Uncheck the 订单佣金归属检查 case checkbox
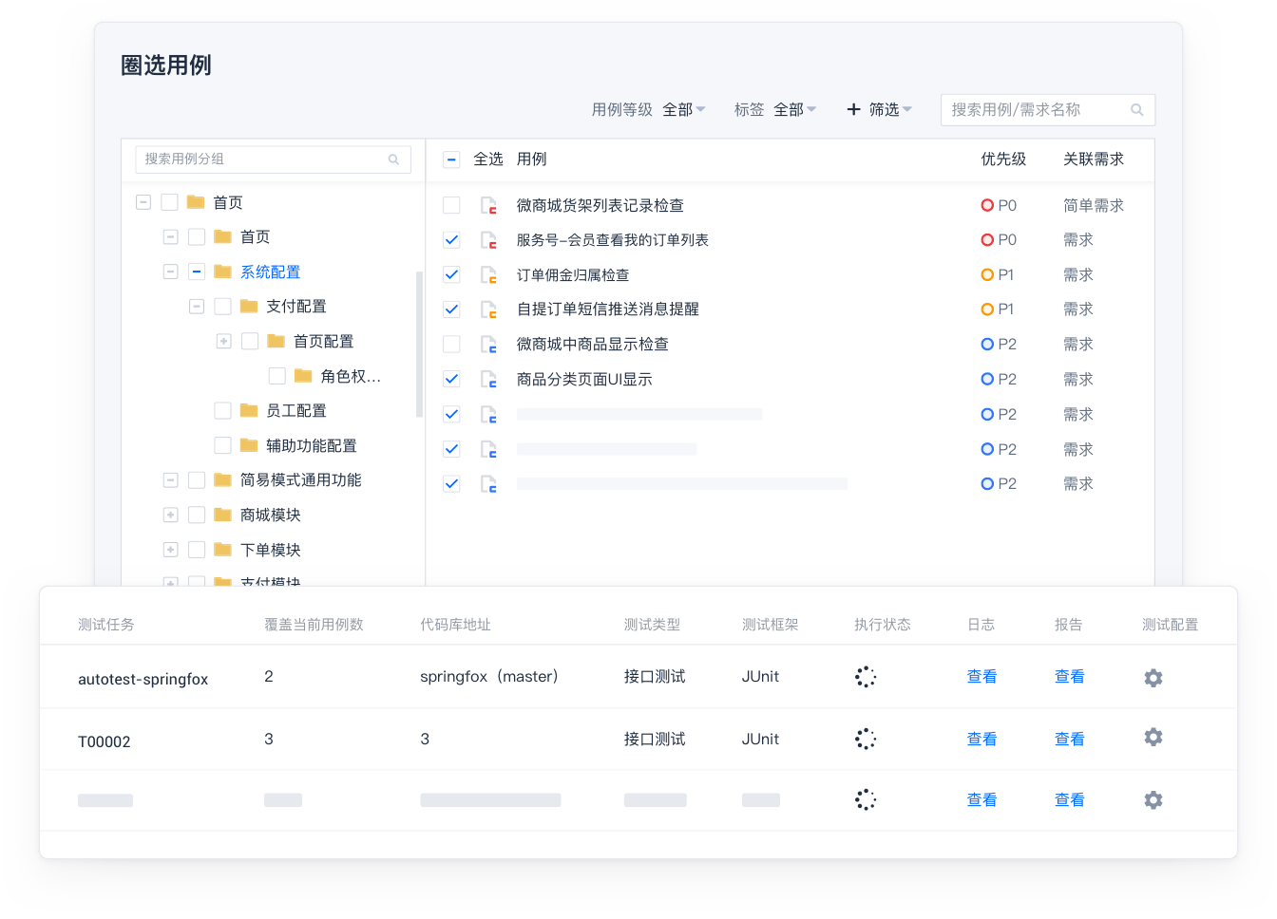 [x=452, y=275]
